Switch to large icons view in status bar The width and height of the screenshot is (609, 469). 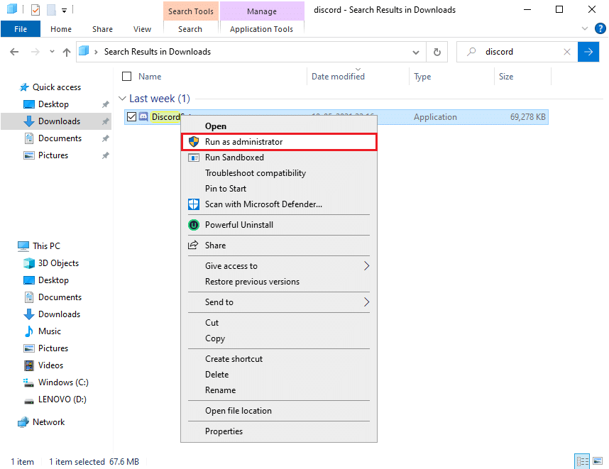tap(596, 461)
